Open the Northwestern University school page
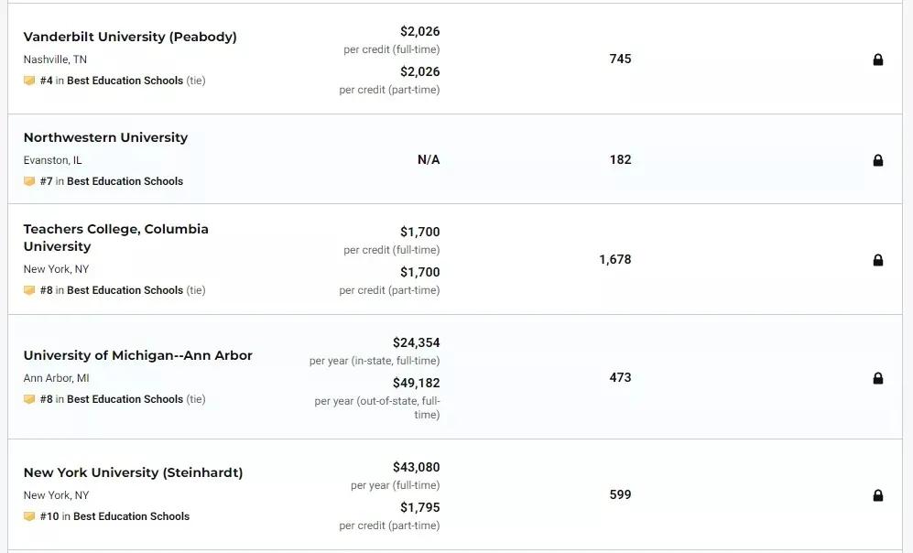The height and width of the screenshot is (553, 913). coord(105,137)
